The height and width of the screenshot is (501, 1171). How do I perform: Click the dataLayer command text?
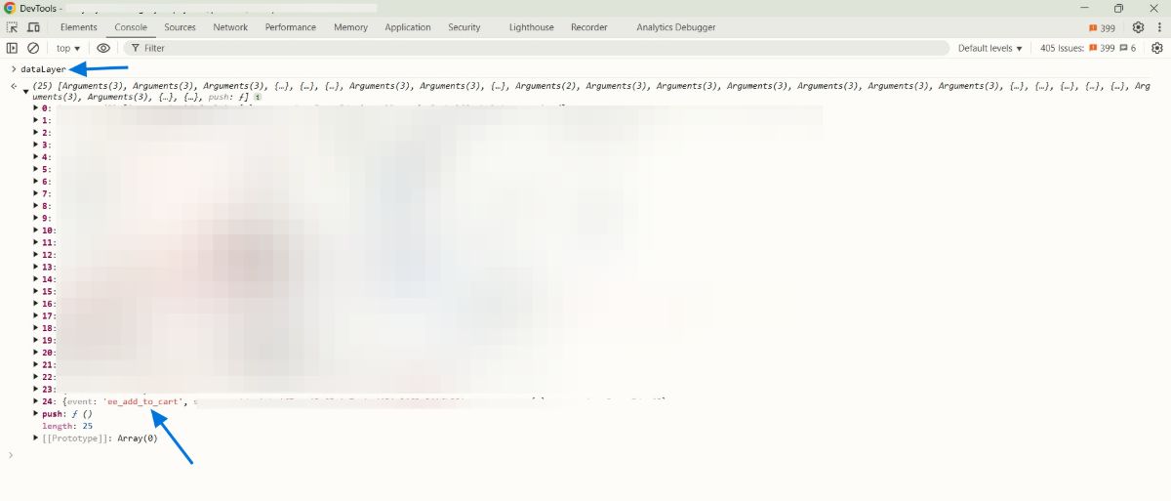44,69
